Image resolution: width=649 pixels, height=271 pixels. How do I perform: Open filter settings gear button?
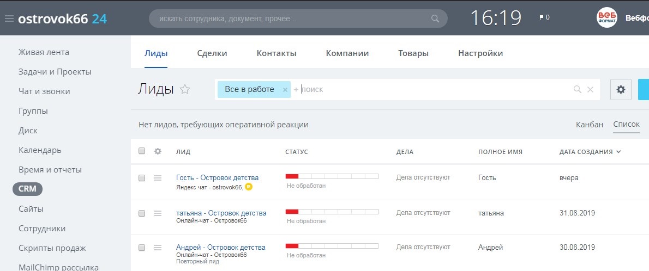tap(620, 90)
